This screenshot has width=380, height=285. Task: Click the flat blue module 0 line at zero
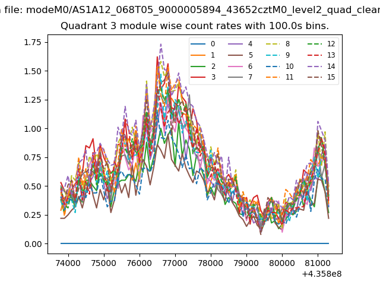pos(195,243)
